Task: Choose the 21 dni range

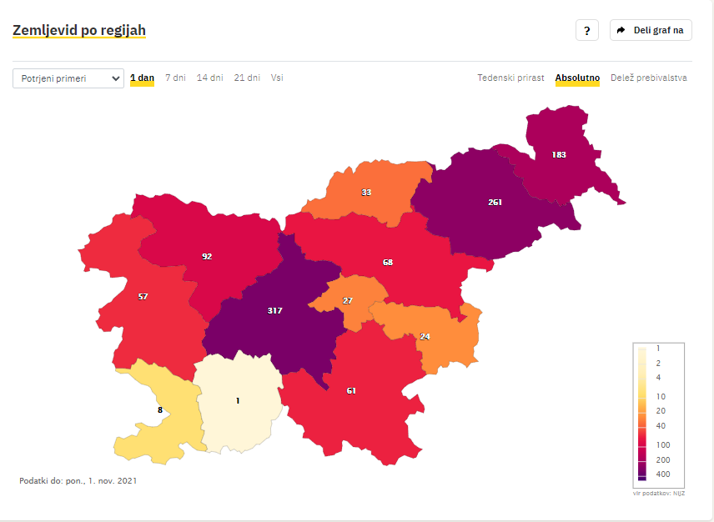Action: 247,78
